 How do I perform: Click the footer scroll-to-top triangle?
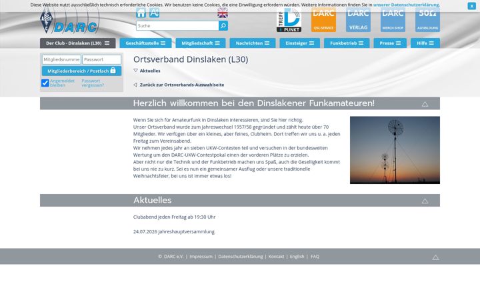pyautogui.click(x=435, y=257)
